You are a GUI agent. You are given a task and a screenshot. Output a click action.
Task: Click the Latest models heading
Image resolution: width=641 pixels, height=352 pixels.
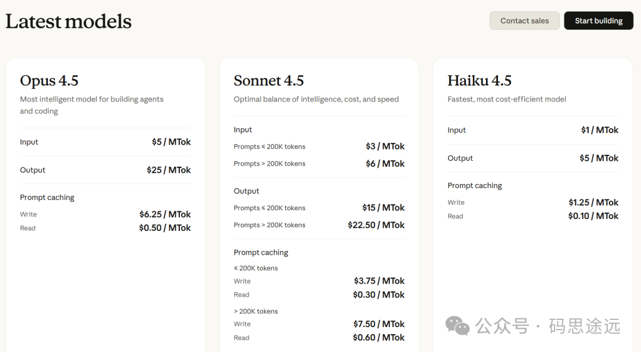pyautogui.click(x=69, y=21)
